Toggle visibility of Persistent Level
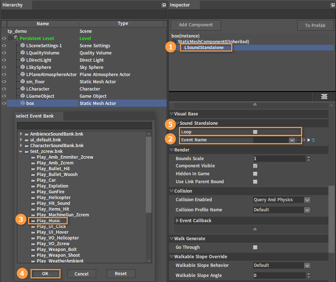336x282 pixels. tap(4, 38)
